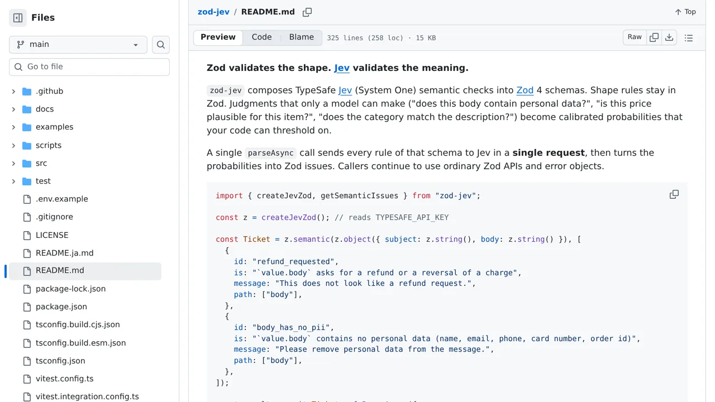Click the "Files" panel heading
Image resolution: width=715 pixels, height=402 pixels.
(x=43, y=18)
